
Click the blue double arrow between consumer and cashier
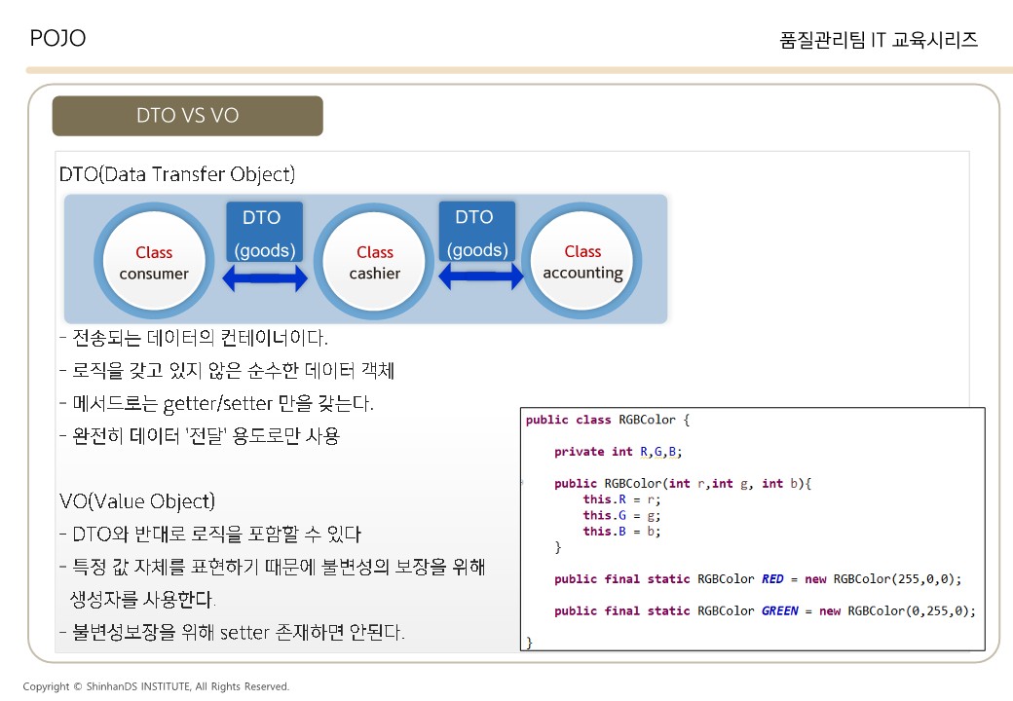click(x=265, y=278)
